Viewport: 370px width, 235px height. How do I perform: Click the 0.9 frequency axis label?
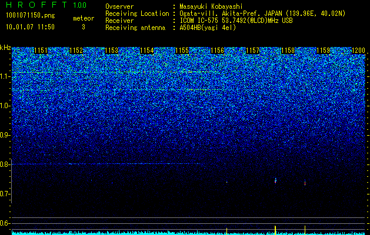(5, 135)
